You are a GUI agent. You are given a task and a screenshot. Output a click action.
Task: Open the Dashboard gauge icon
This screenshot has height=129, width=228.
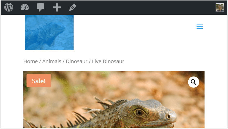coord(25,7)
